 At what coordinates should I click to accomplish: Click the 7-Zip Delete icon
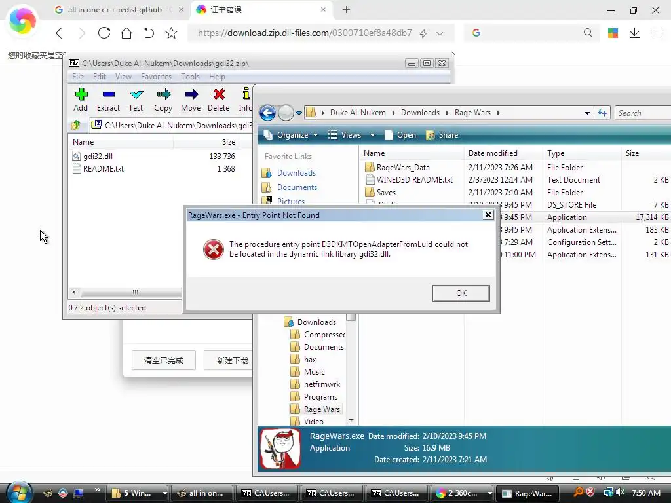tap(219, 94)
